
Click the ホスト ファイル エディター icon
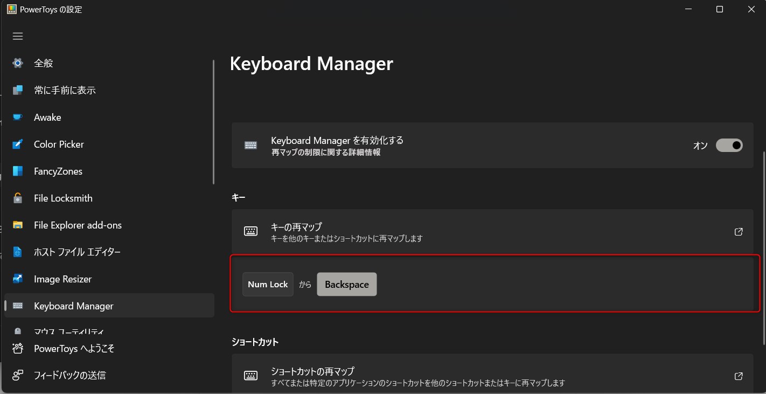(x=18, y=252)
